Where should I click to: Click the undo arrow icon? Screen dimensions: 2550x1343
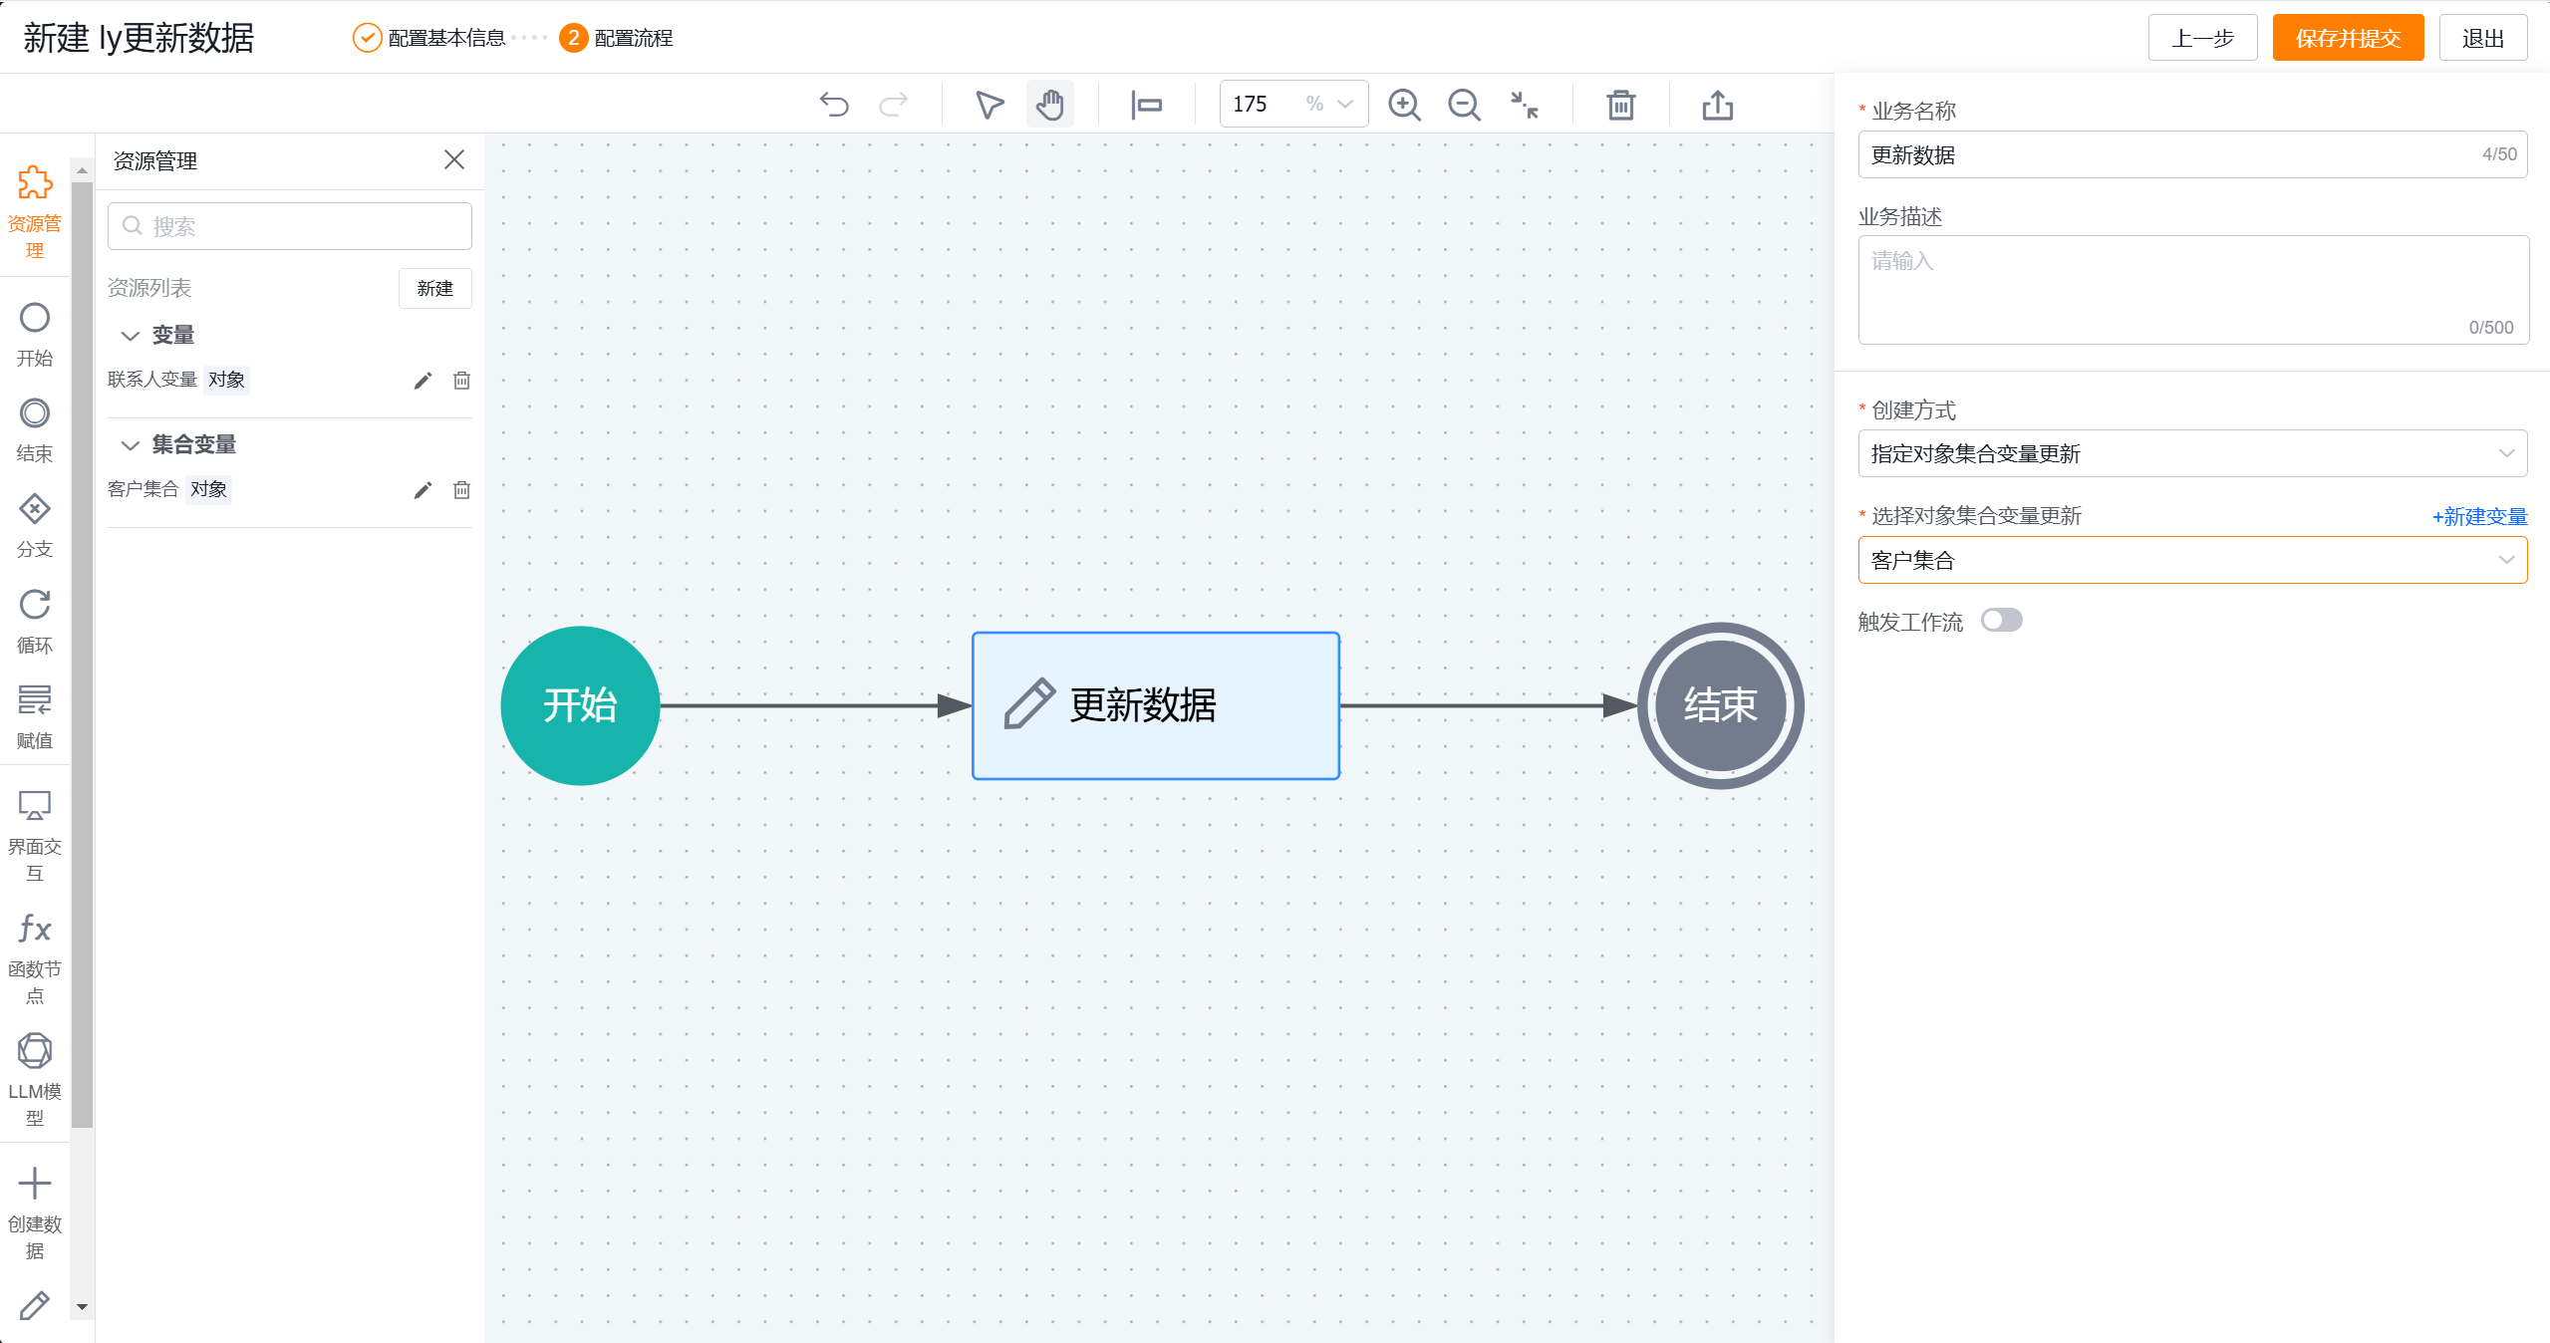click(834, 105)
